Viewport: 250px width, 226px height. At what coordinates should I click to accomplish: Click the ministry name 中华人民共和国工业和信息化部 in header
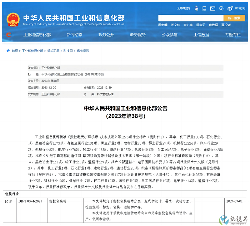(74, 18)
